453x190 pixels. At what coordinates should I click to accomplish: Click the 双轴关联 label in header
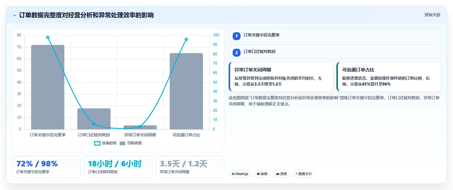click(432, 15)
